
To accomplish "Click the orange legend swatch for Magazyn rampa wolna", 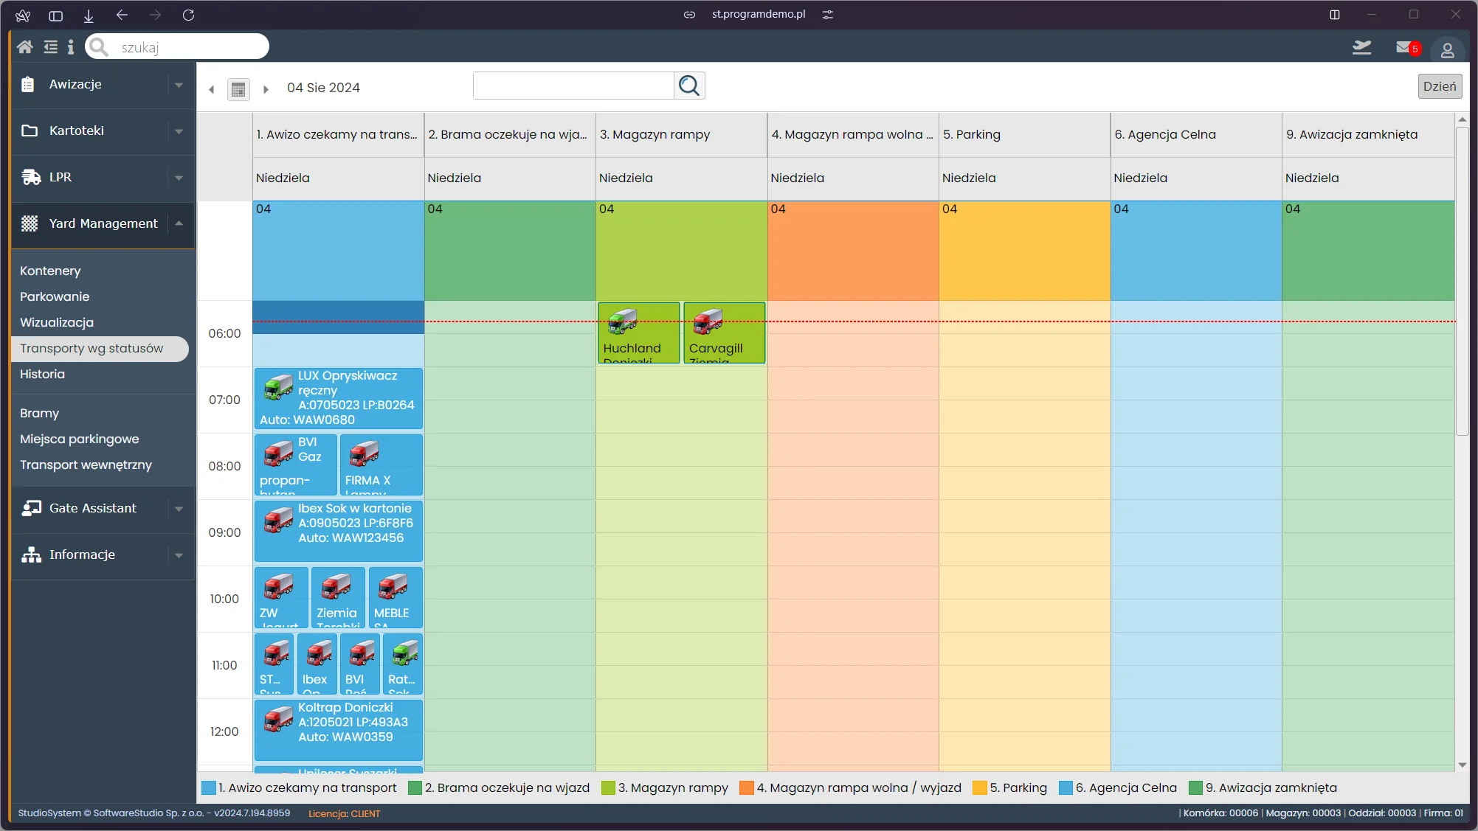I will pos(746,787).
